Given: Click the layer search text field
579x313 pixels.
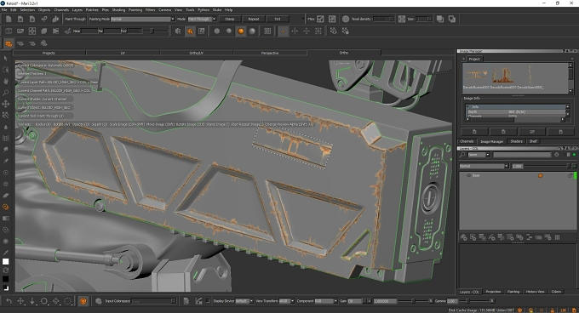Looking at the screenshot, I should coord(522,155).
